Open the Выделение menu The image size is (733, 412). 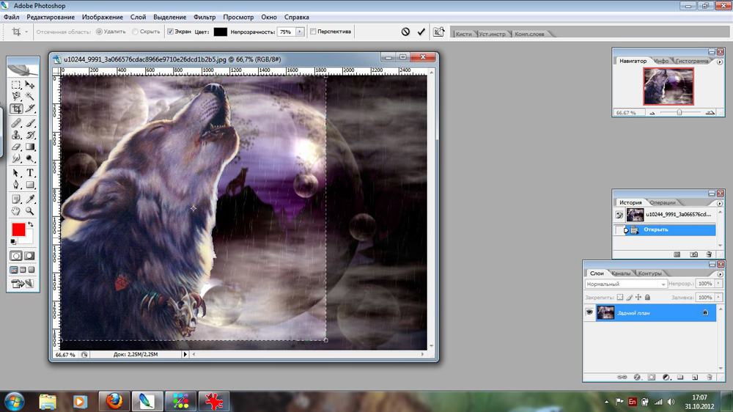click(x=170, y=17)
